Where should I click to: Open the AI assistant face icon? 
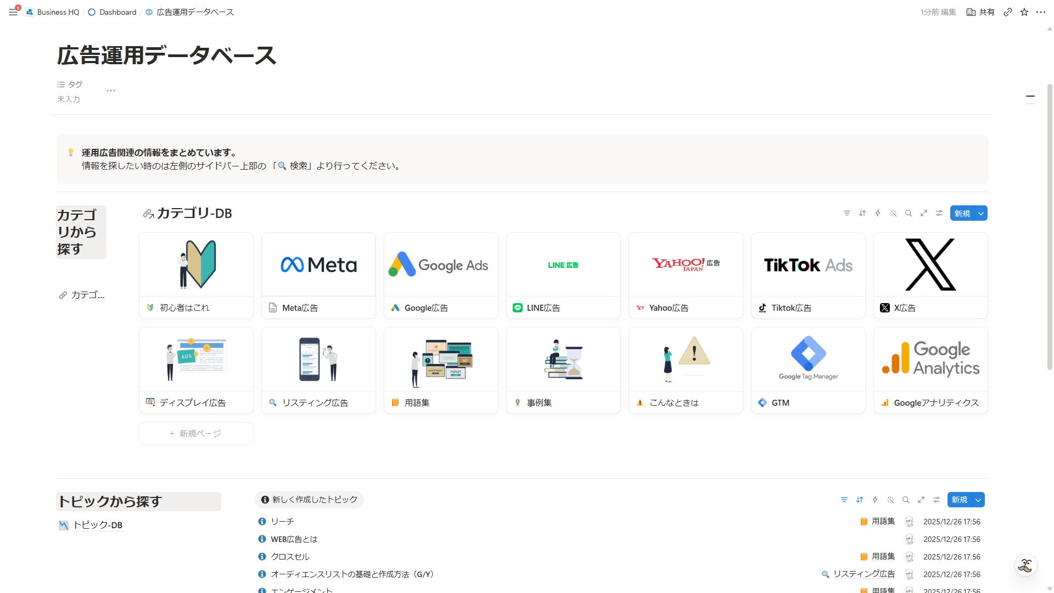[x=1025, y=565]
